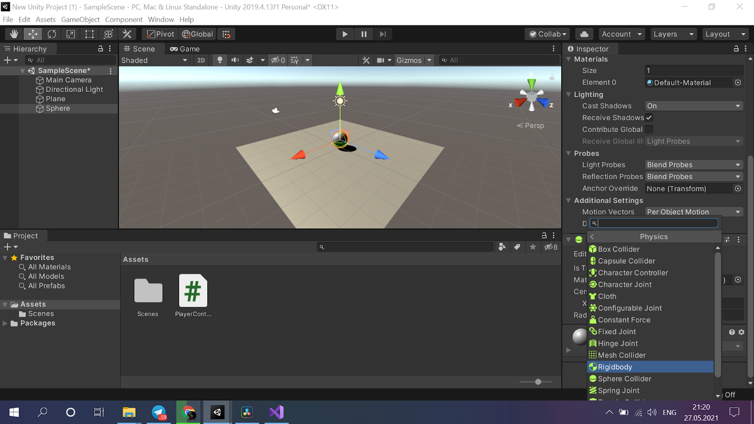
Task: Select the Hand tool
Action: point(14,34)
